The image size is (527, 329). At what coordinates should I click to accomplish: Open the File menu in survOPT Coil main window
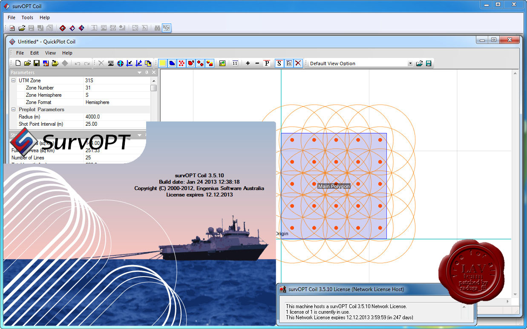click(x=12, y=17)
